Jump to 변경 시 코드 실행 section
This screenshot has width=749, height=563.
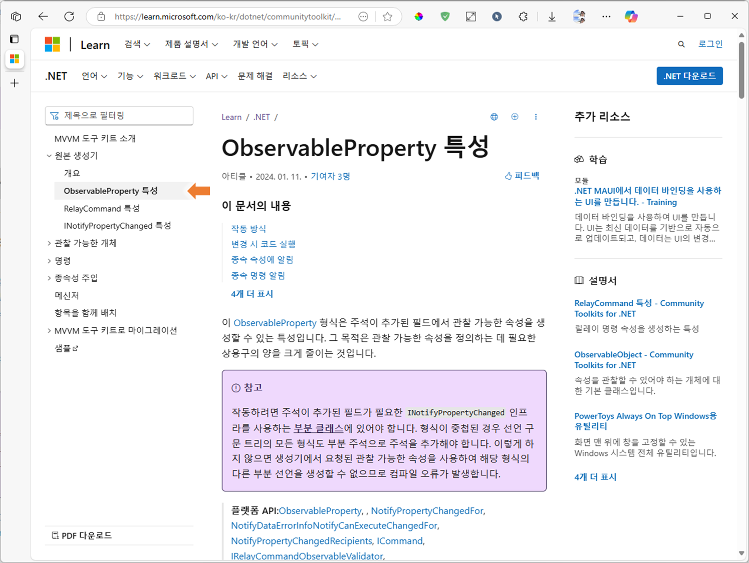coord(263,244)
